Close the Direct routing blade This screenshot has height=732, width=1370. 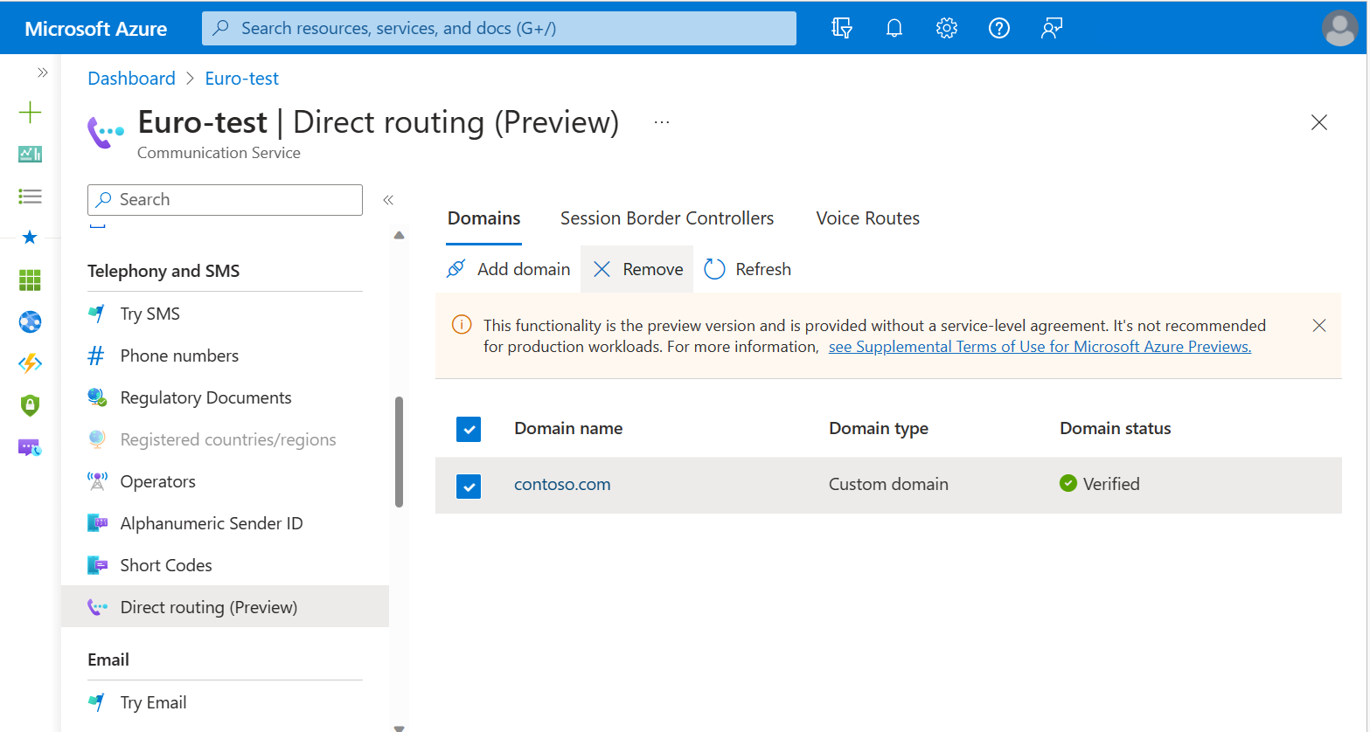(1319, 122)
